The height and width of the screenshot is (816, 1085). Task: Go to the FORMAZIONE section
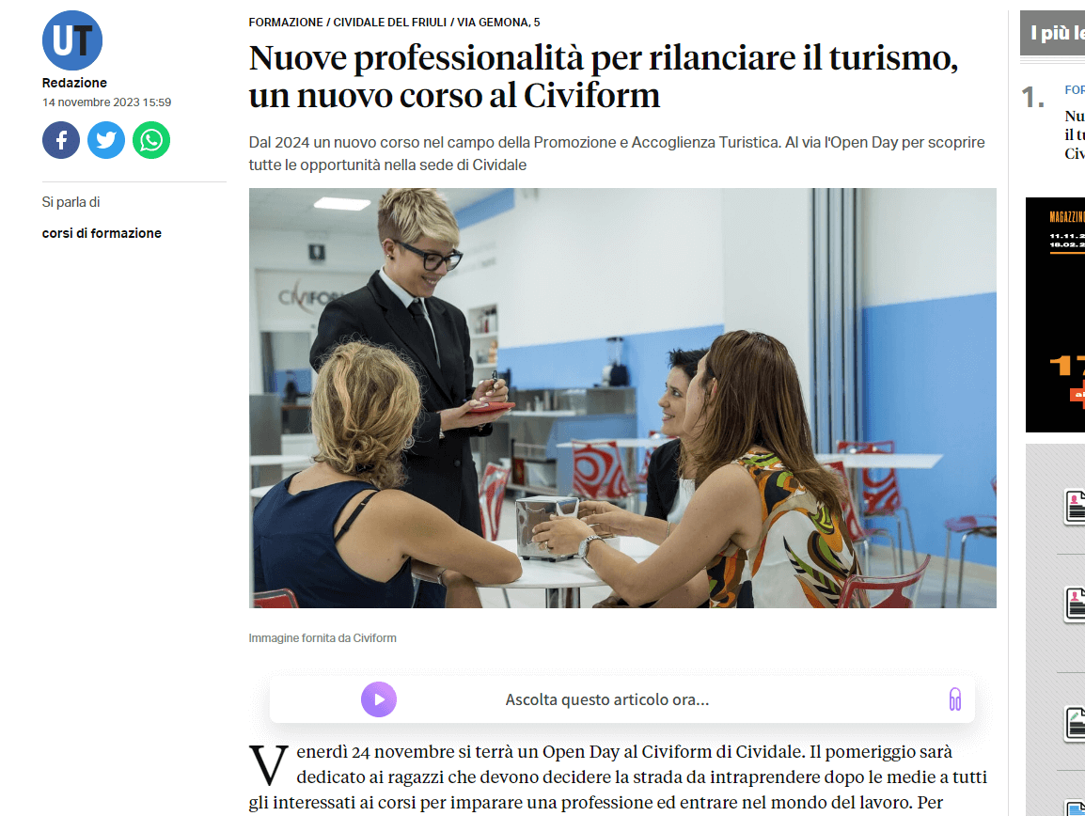pos(286,23)
